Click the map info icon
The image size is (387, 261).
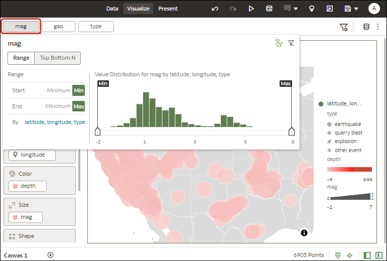pos(304,232)
